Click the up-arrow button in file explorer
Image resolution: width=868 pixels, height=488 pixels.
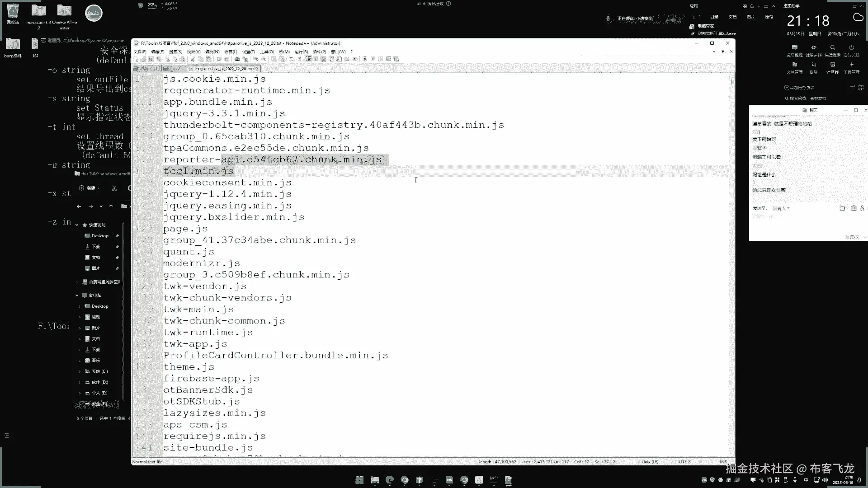point(111,206)
